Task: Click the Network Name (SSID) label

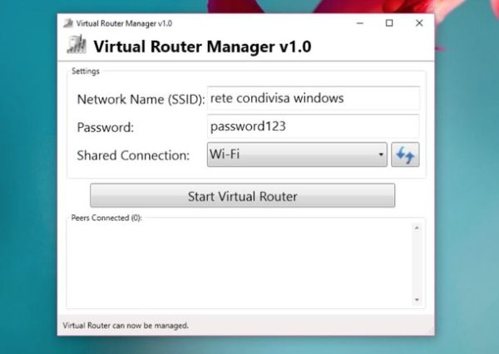Action: point(141,99)
